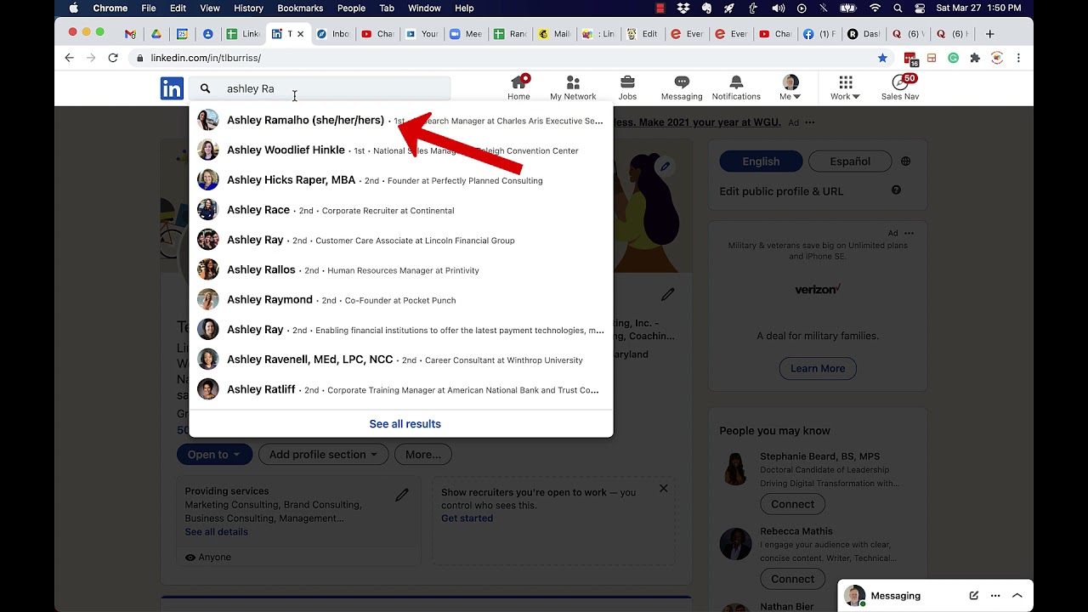The image size is (1088, 612).
Task: Open the Me profile menu
Action: pos(790,88)
